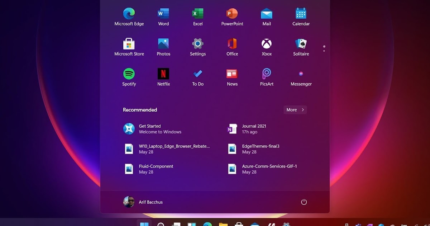430x226 pixels.
Task: Open Get Started Welcome to Windows
Action: pos(152,129)
